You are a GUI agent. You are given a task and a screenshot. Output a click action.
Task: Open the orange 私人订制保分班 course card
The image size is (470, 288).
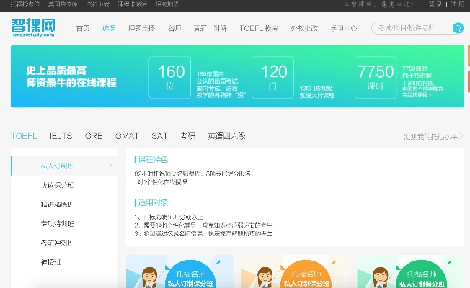(296, 271)
